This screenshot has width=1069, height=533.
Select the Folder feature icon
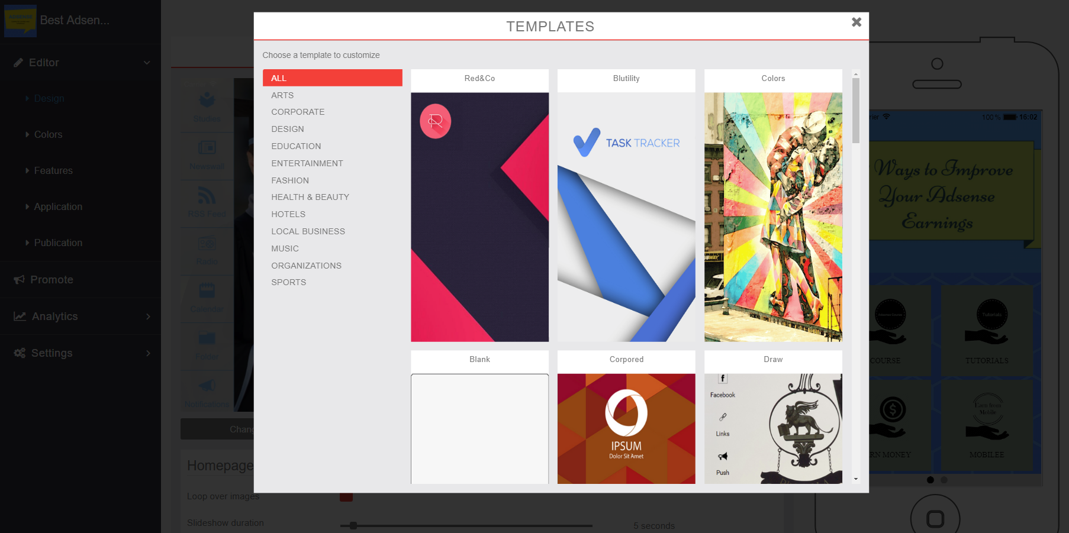207,338
